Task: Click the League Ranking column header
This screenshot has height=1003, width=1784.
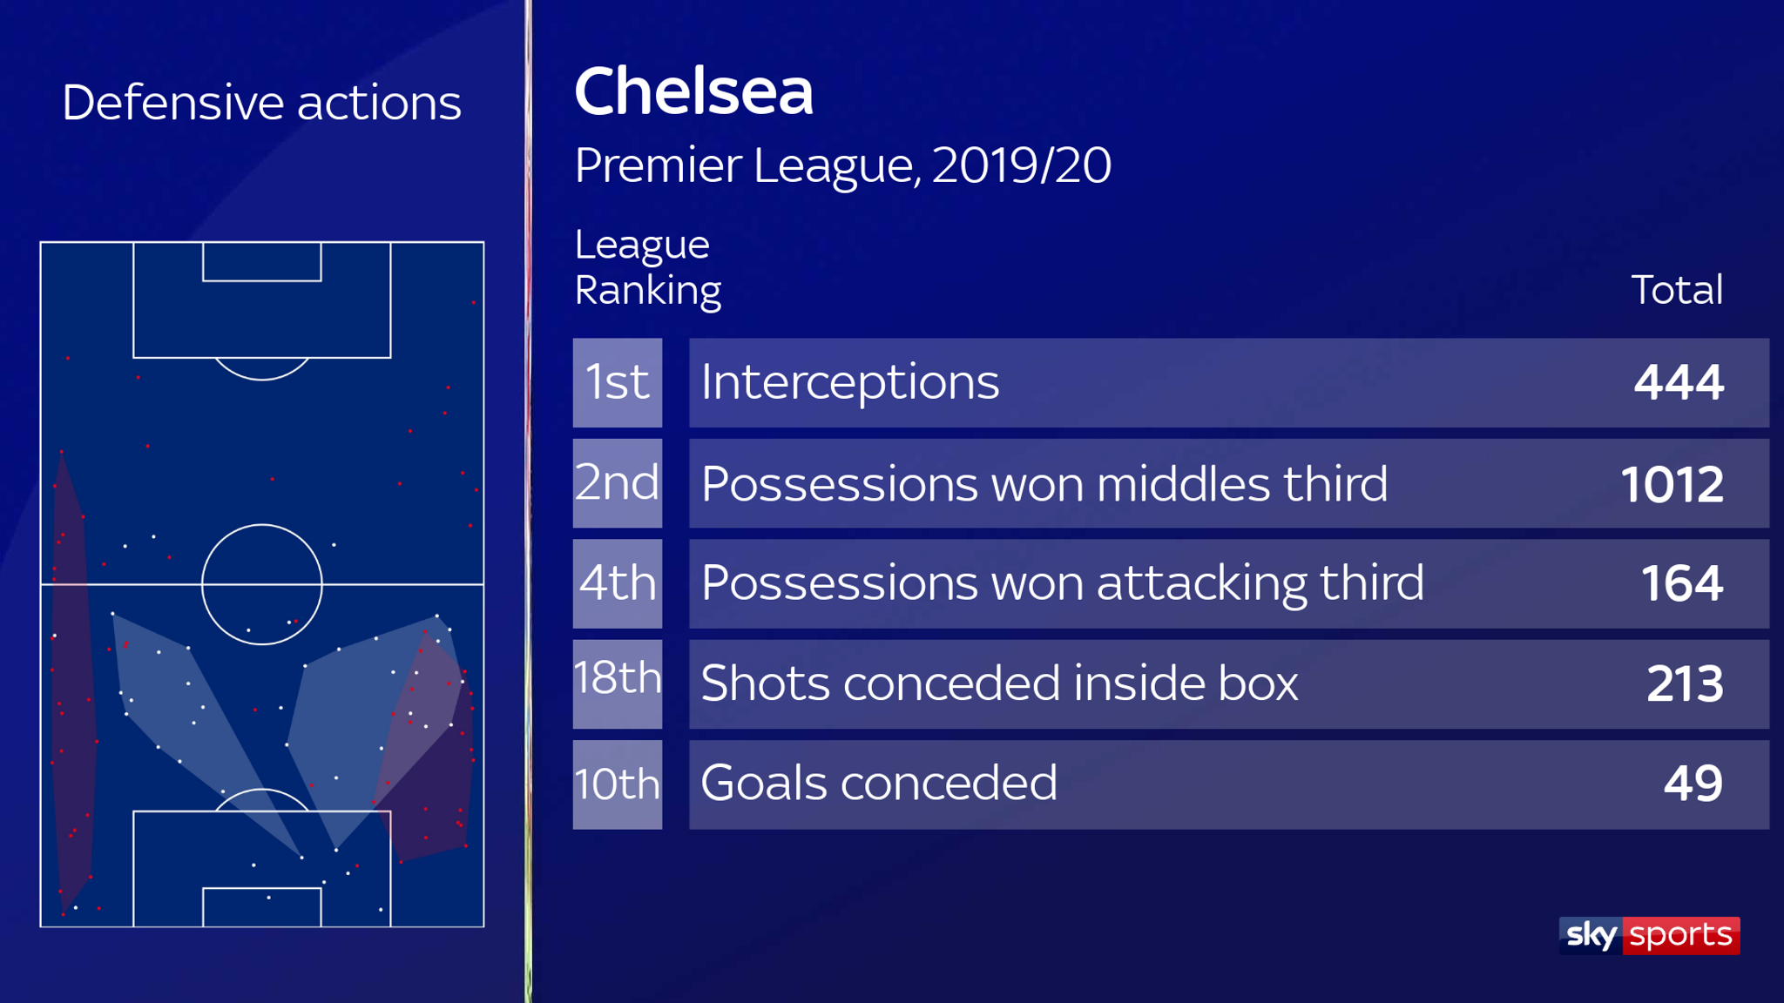Action: [x=647, y=267]
